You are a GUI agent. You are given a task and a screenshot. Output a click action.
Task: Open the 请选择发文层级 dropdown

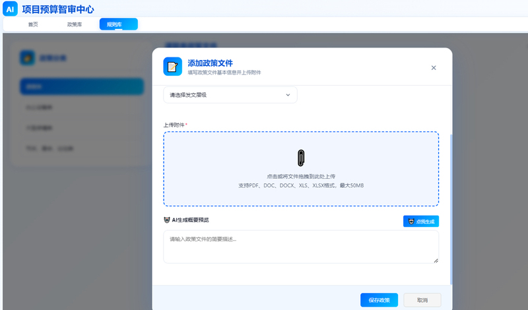click(230, 95)
